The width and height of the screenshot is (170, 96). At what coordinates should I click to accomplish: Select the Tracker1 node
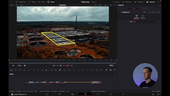tap(46, 82)
